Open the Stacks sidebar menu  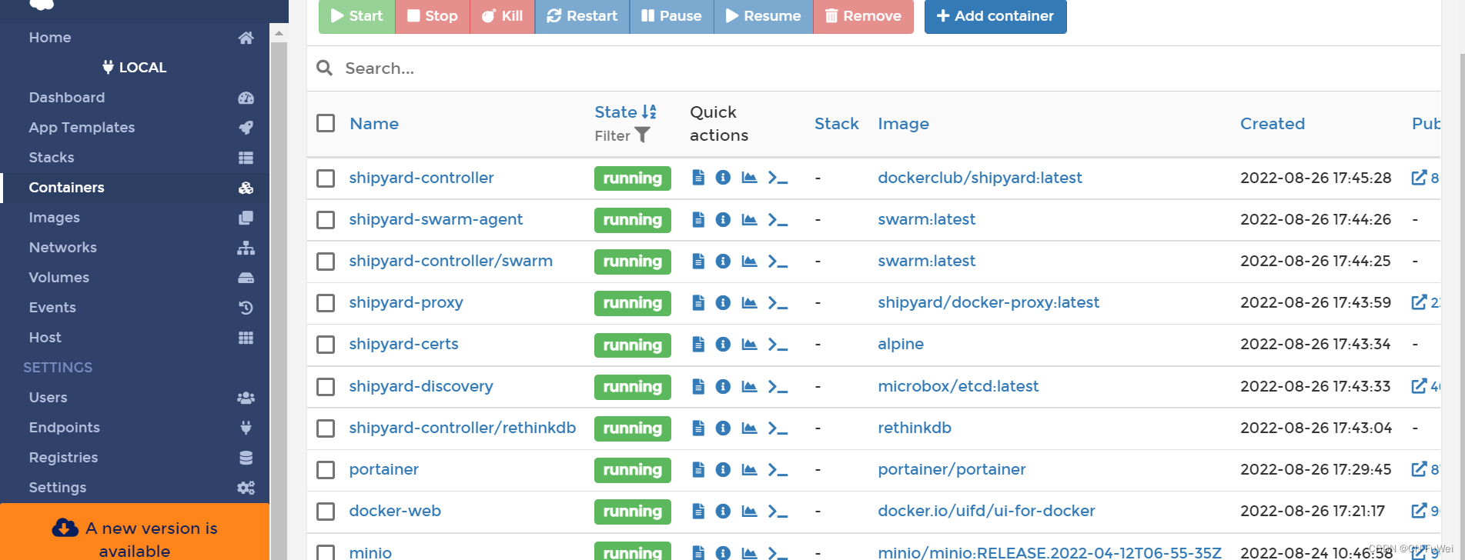click(x=135, y=158)
